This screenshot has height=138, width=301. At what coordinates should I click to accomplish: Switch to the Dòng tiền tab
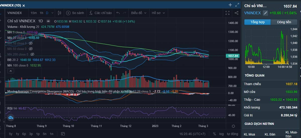pyautogui.click(x=284, y=22)
